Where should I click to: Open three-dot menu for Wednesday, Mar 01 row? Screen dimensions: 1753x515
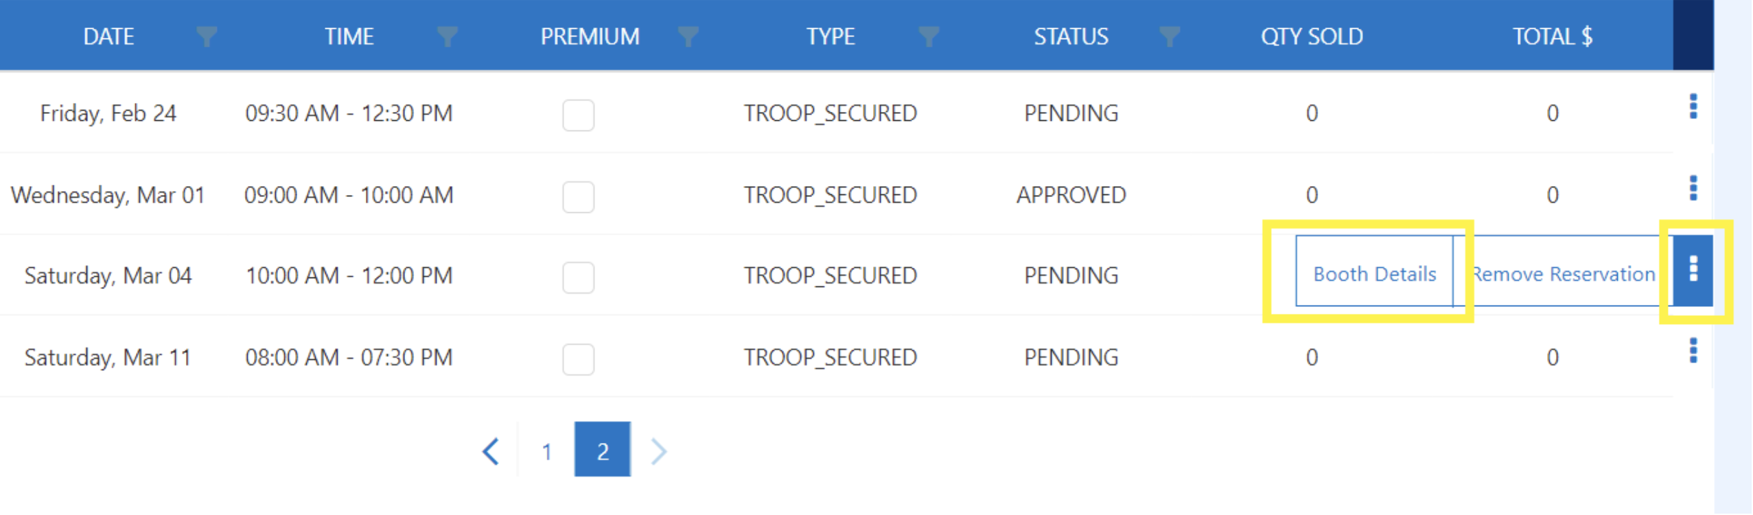click(1693, 188)
